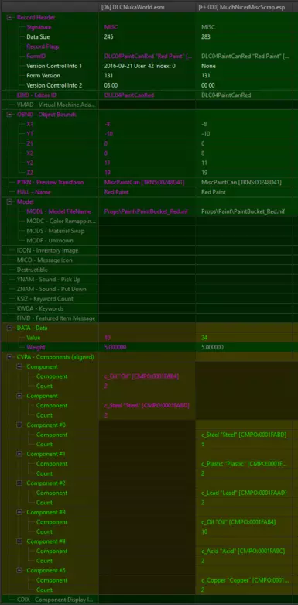The width and height of the screenshot is (298, 605).
Task: Collapse the OBND - Object Bounds node
Action: (9, 115)
